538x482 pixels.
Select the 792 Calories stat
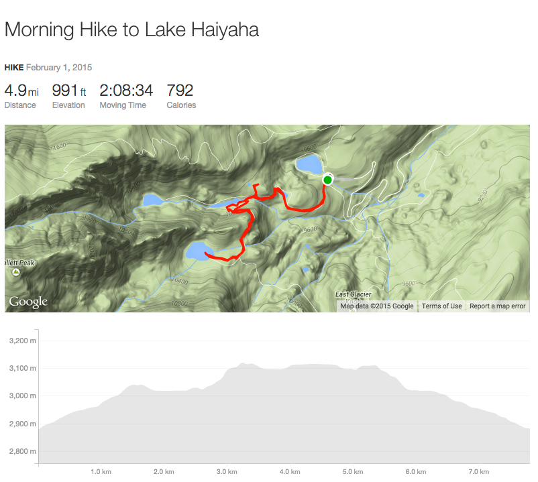181,95
